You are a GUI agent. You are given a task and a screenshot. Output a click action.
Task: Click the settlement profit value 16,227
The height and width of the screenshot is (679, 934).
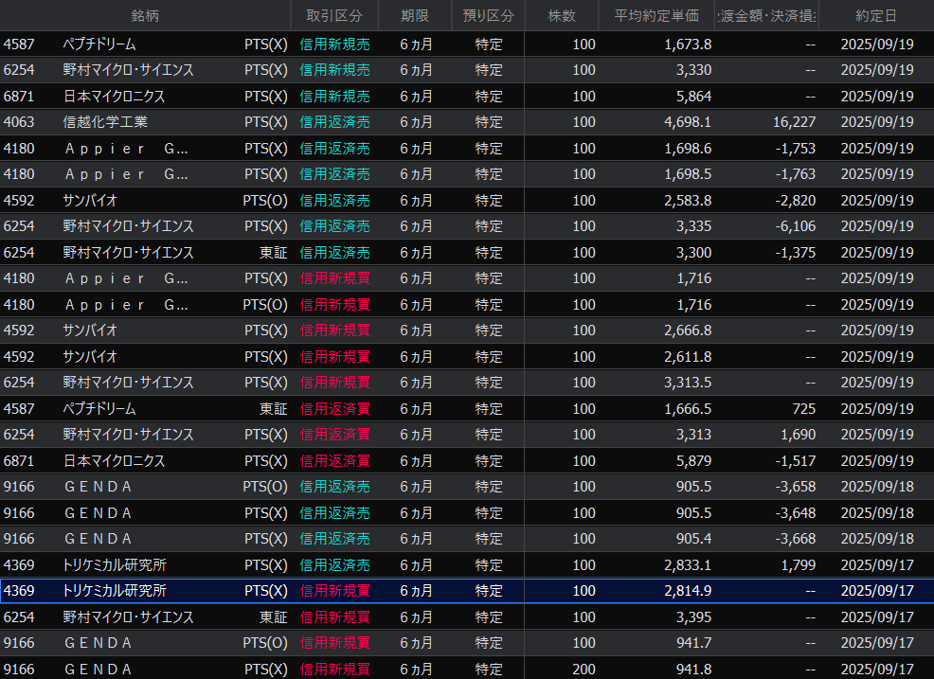pyautogui.click(x=794, y=122)
